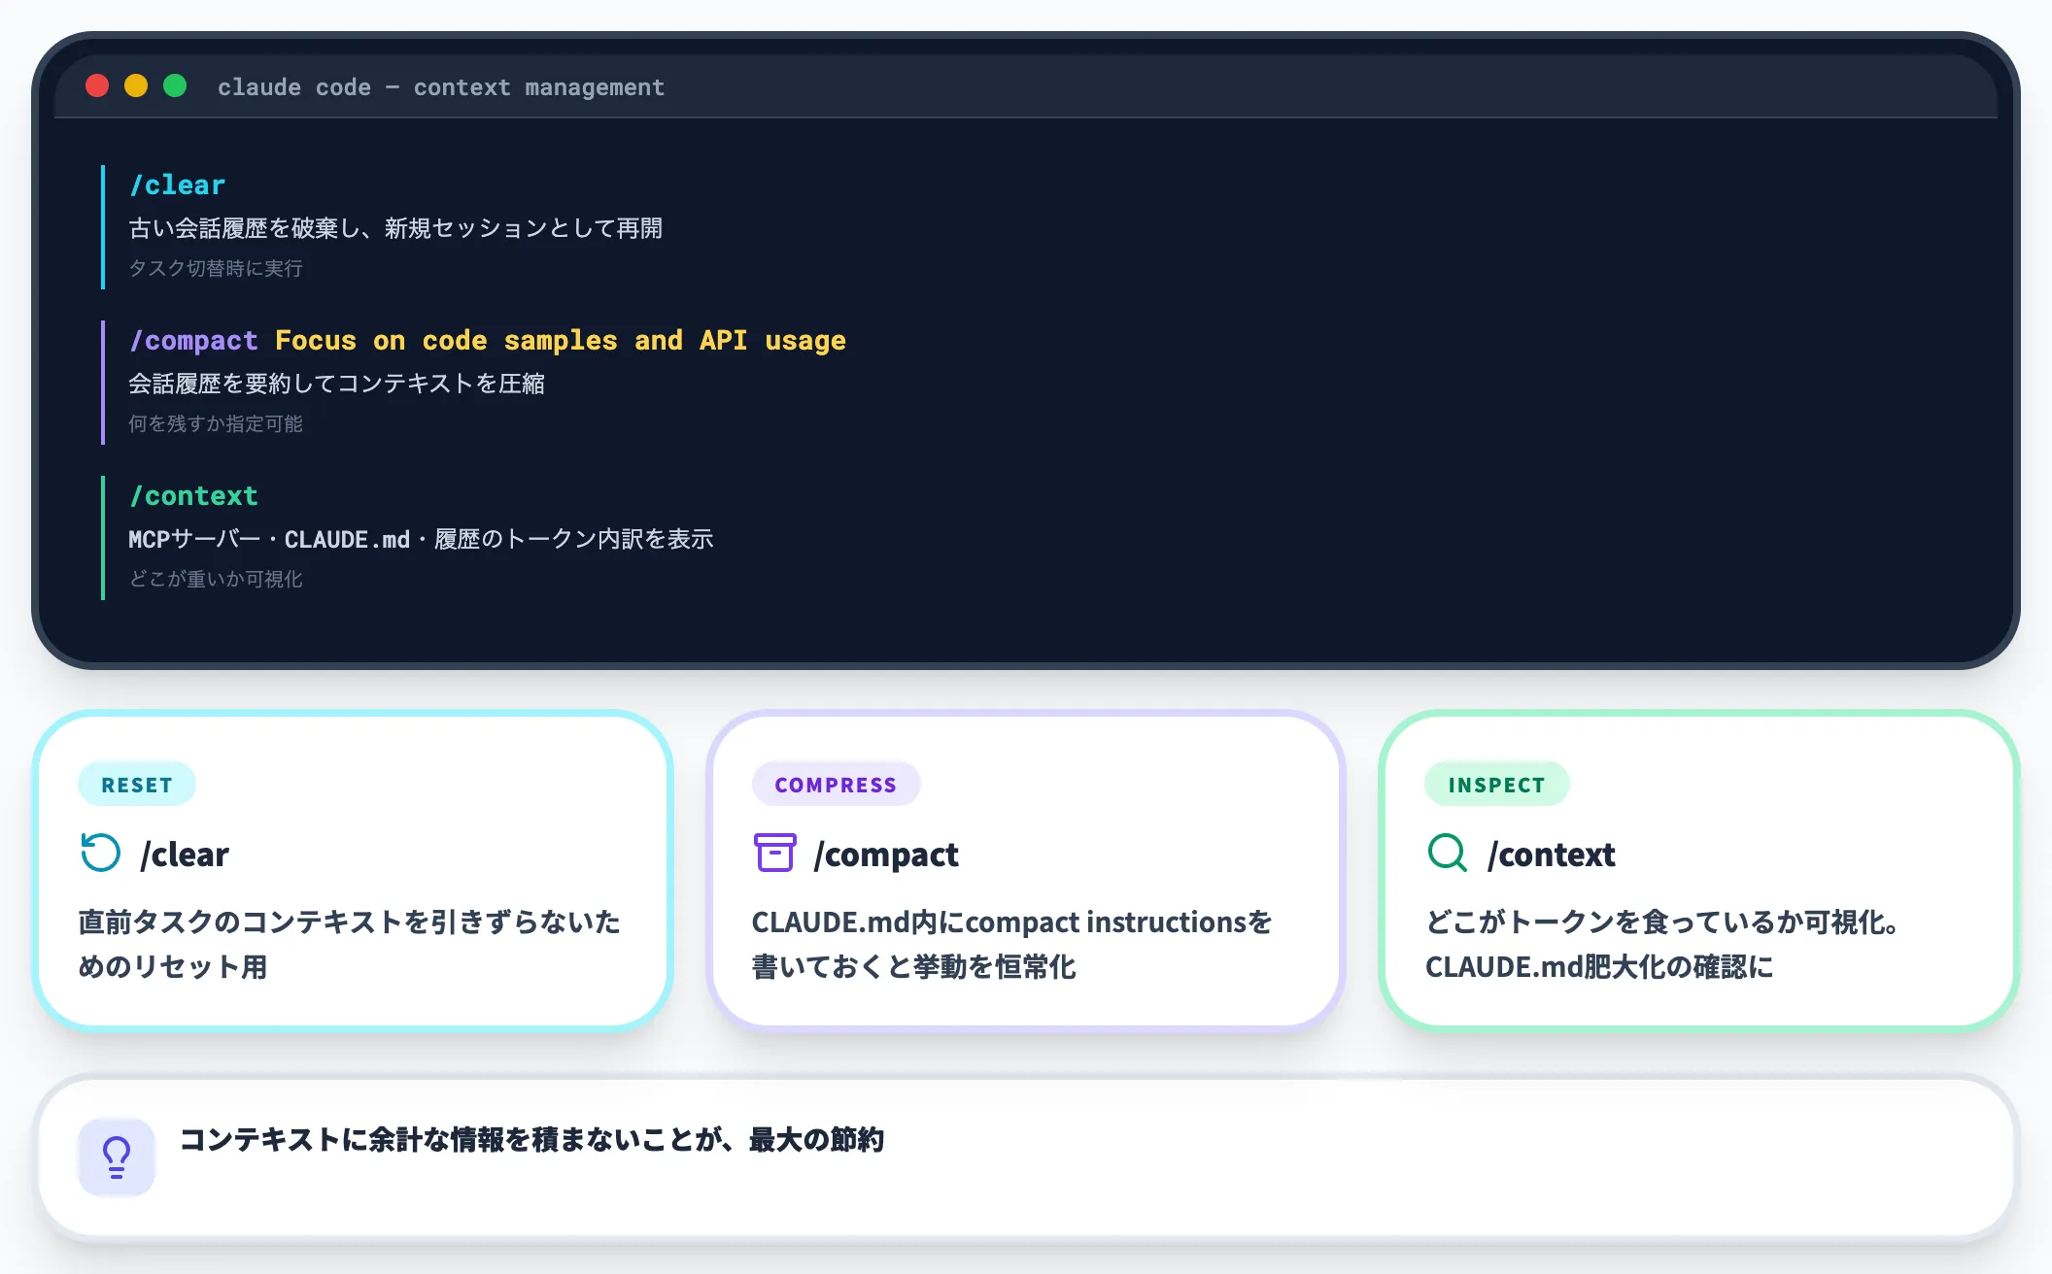This screenshot has height=1274, width=2052.
Task: Click the hint 'どこが重いか可視化'
Action: [x=216, y=579]
